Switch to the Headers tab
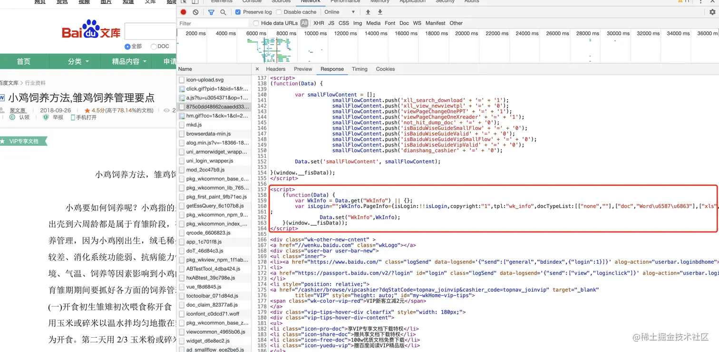This screenshot has width=719, height=352. pyautogui.click(x=276, y=69)
